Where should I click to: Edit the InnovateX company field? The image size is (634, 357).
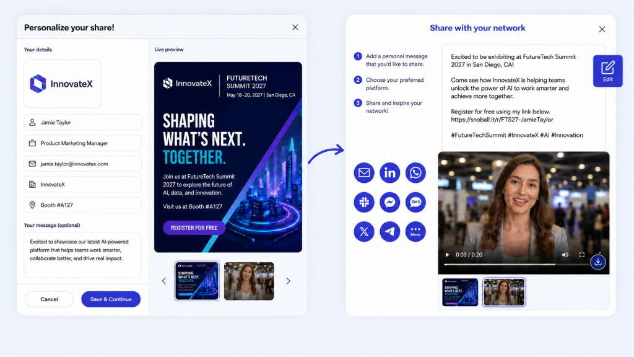click(83, 184)
